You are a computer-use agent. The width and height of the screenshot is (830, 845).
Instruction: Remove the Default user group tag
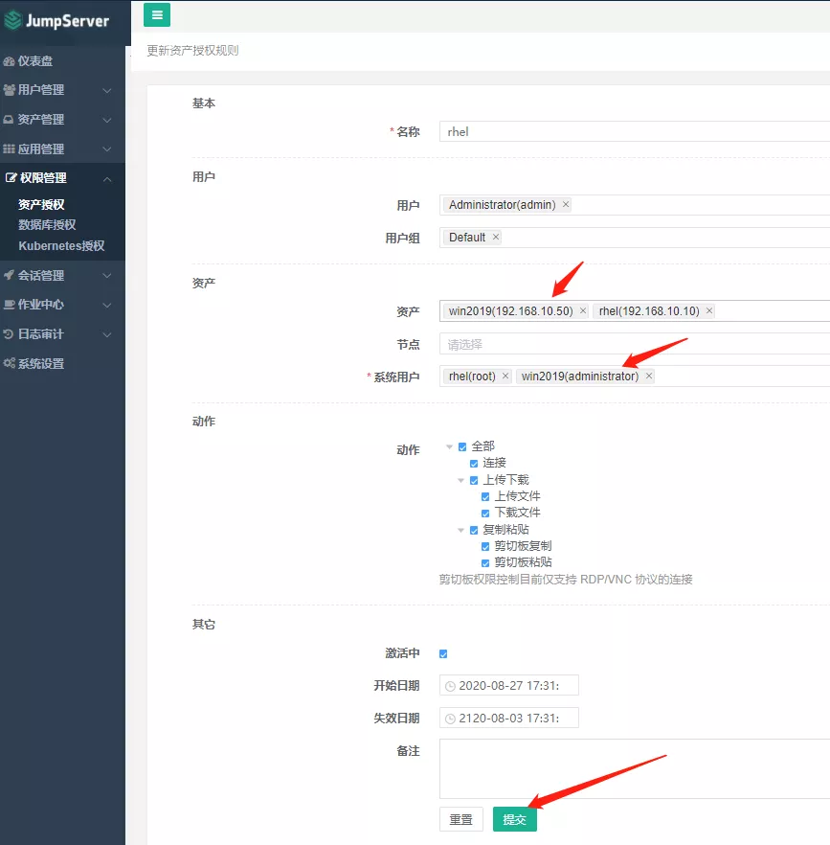click(496, 238)
